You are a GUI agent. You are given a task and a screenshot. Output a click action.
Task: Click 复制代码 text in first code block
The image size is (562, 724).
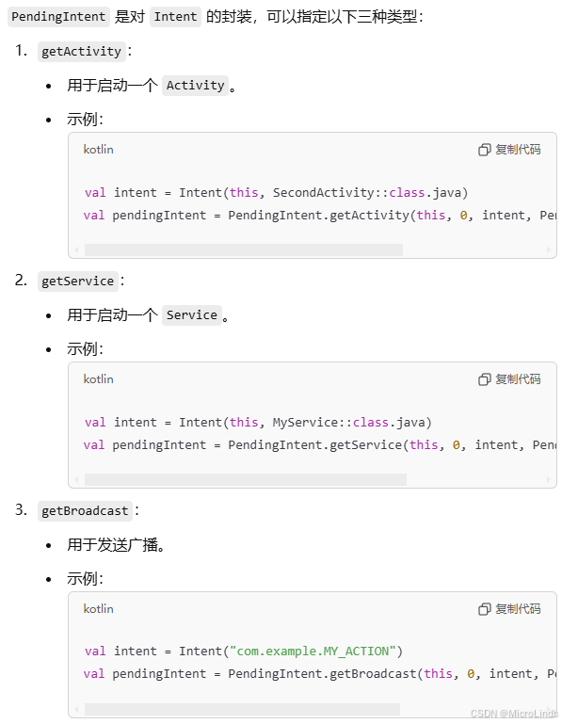[518, 150]
